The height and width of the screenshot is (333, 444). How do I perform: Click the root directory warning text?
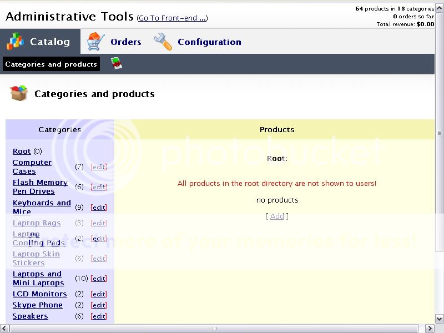277,184
